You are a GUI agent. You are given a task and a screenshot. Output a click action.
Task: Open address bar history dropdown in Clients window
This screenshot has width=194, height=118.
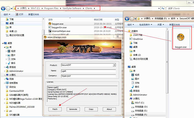[159, 8]
